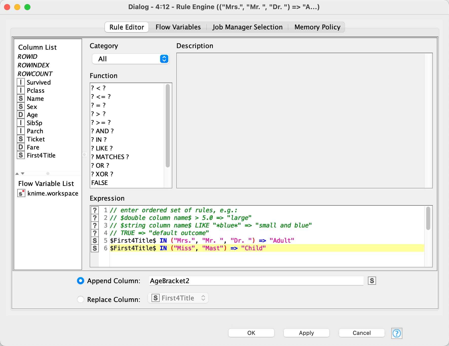Click the integer type icon beside Survived column
The image size is (449, 346).
point(21,82)
